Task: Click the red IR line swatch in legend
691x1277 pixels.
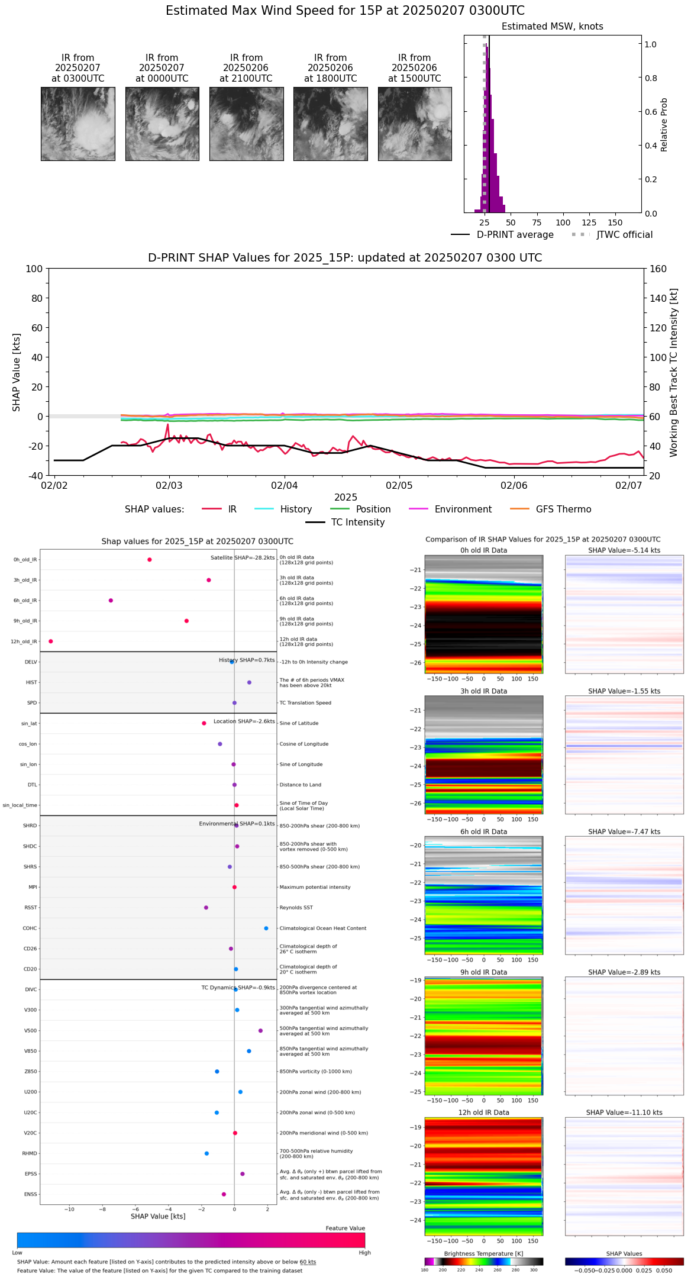Action: coord(211,509)
